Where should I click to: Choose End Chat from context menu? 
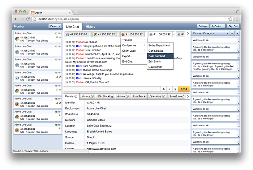point(128,61)
